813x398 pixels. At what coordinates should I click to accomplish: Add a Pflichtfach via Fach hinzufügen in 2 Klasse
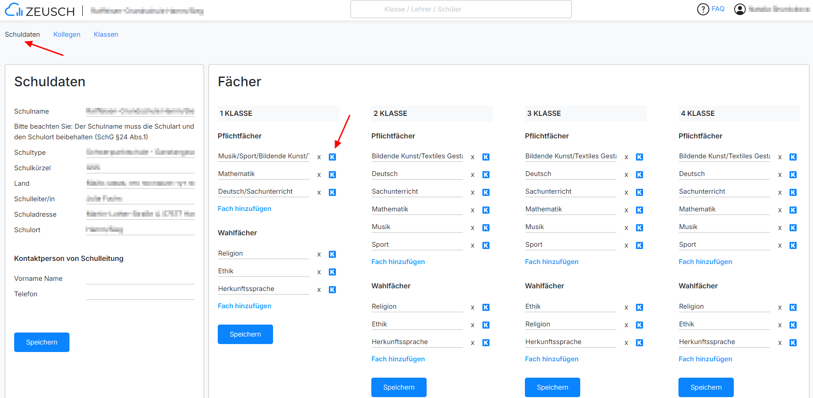[x=398, y=262]
